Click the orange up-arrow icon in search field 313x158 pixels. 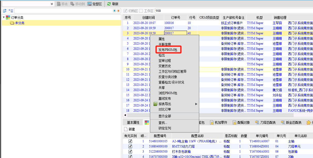tap(118, 11)
